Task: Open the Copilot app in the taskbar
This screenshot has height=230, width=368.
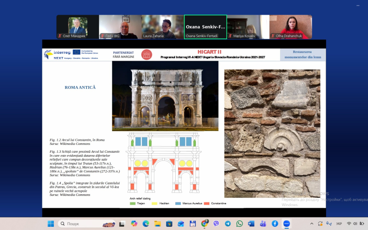Action: (x=134, y=224)
